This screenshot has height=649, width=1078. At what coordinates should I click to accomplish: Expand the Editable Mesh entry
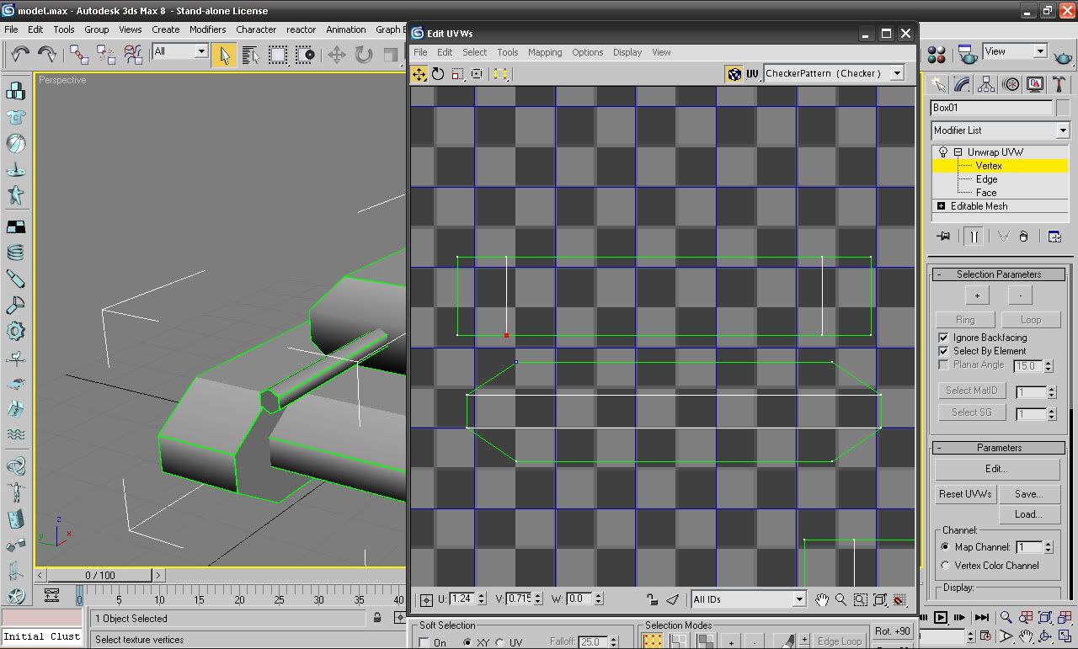(941, 206)
